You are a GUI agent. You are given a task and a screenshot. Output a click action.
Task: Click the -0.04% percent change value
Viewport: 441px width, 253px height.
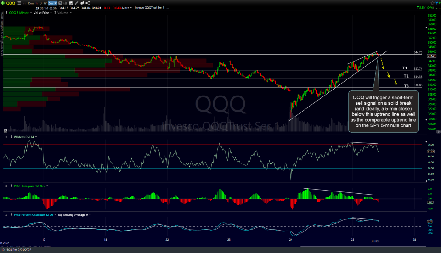116,8
